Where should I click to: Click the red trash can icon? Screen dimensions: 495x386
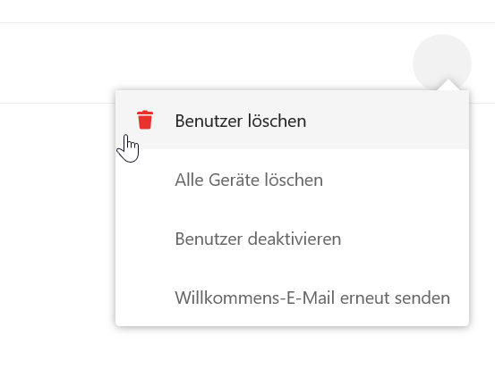pyautogui.click(x=145, y=120)
